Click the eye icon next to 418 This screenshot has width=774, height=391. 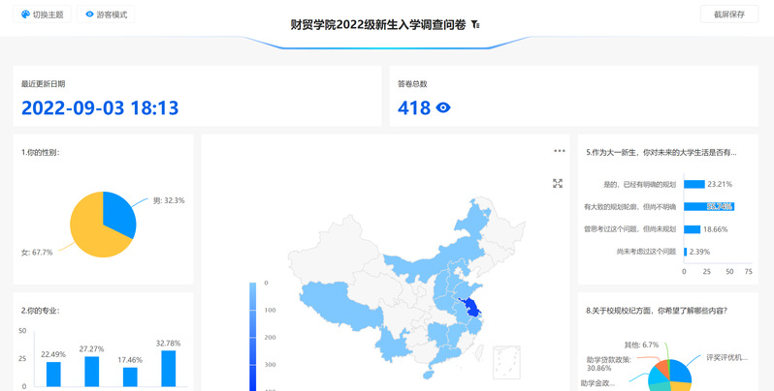pyautogui.click(x=443, y=108)
